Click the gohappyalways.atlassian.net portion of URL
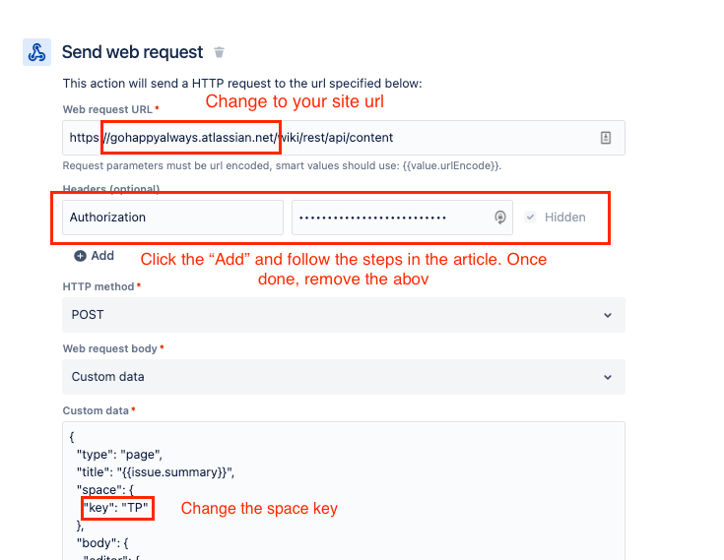 193,138
